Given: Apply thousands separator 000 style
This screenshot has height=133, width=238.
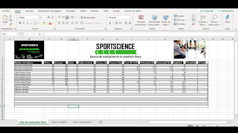Looking at the screenshot, I should [120, 23].
